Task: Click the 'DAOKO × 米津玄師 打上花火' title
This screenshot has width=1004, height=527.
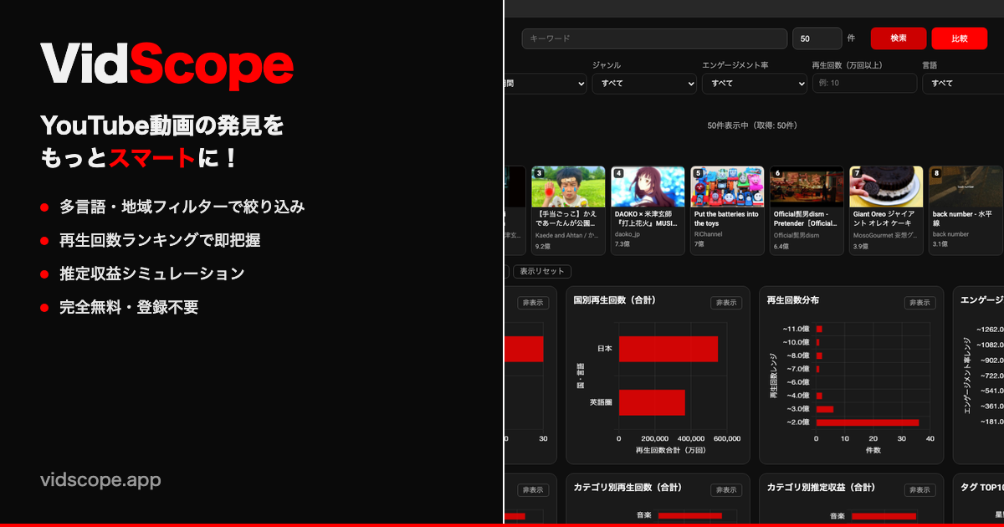Action: click(646, 219)
